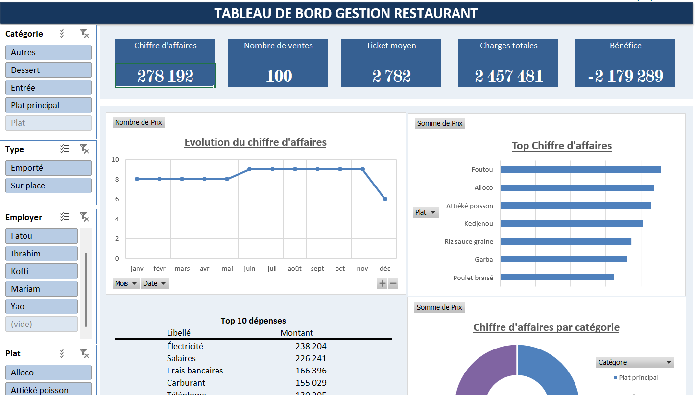Click the Nombre de Prix field button

(139, 122)
